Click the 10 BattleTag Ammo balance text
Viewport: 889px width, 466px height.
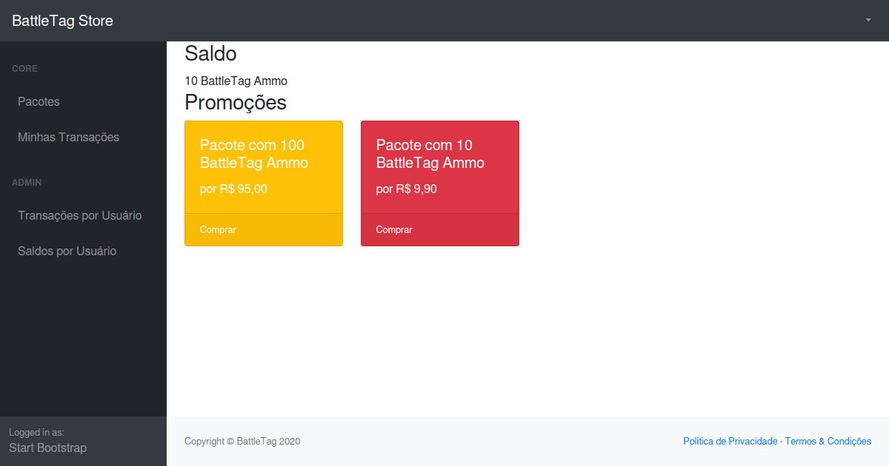236,81
